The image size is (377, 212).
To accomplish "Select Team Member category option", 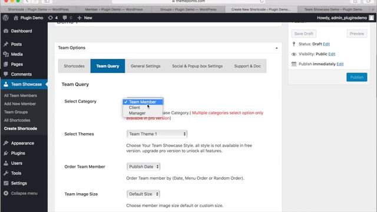I will click(x=143, y=102).
